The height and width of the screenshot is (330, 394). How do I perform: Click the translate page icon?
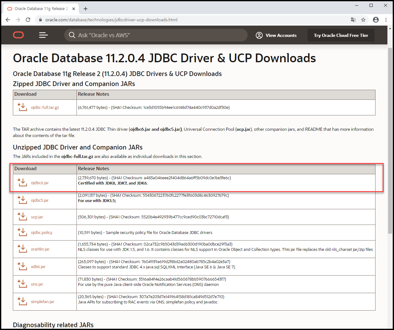click(353, 20)
